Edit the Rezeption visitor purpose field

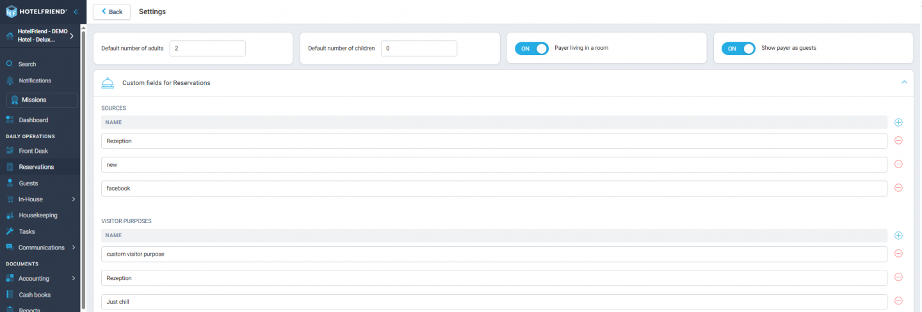(494, 277)
